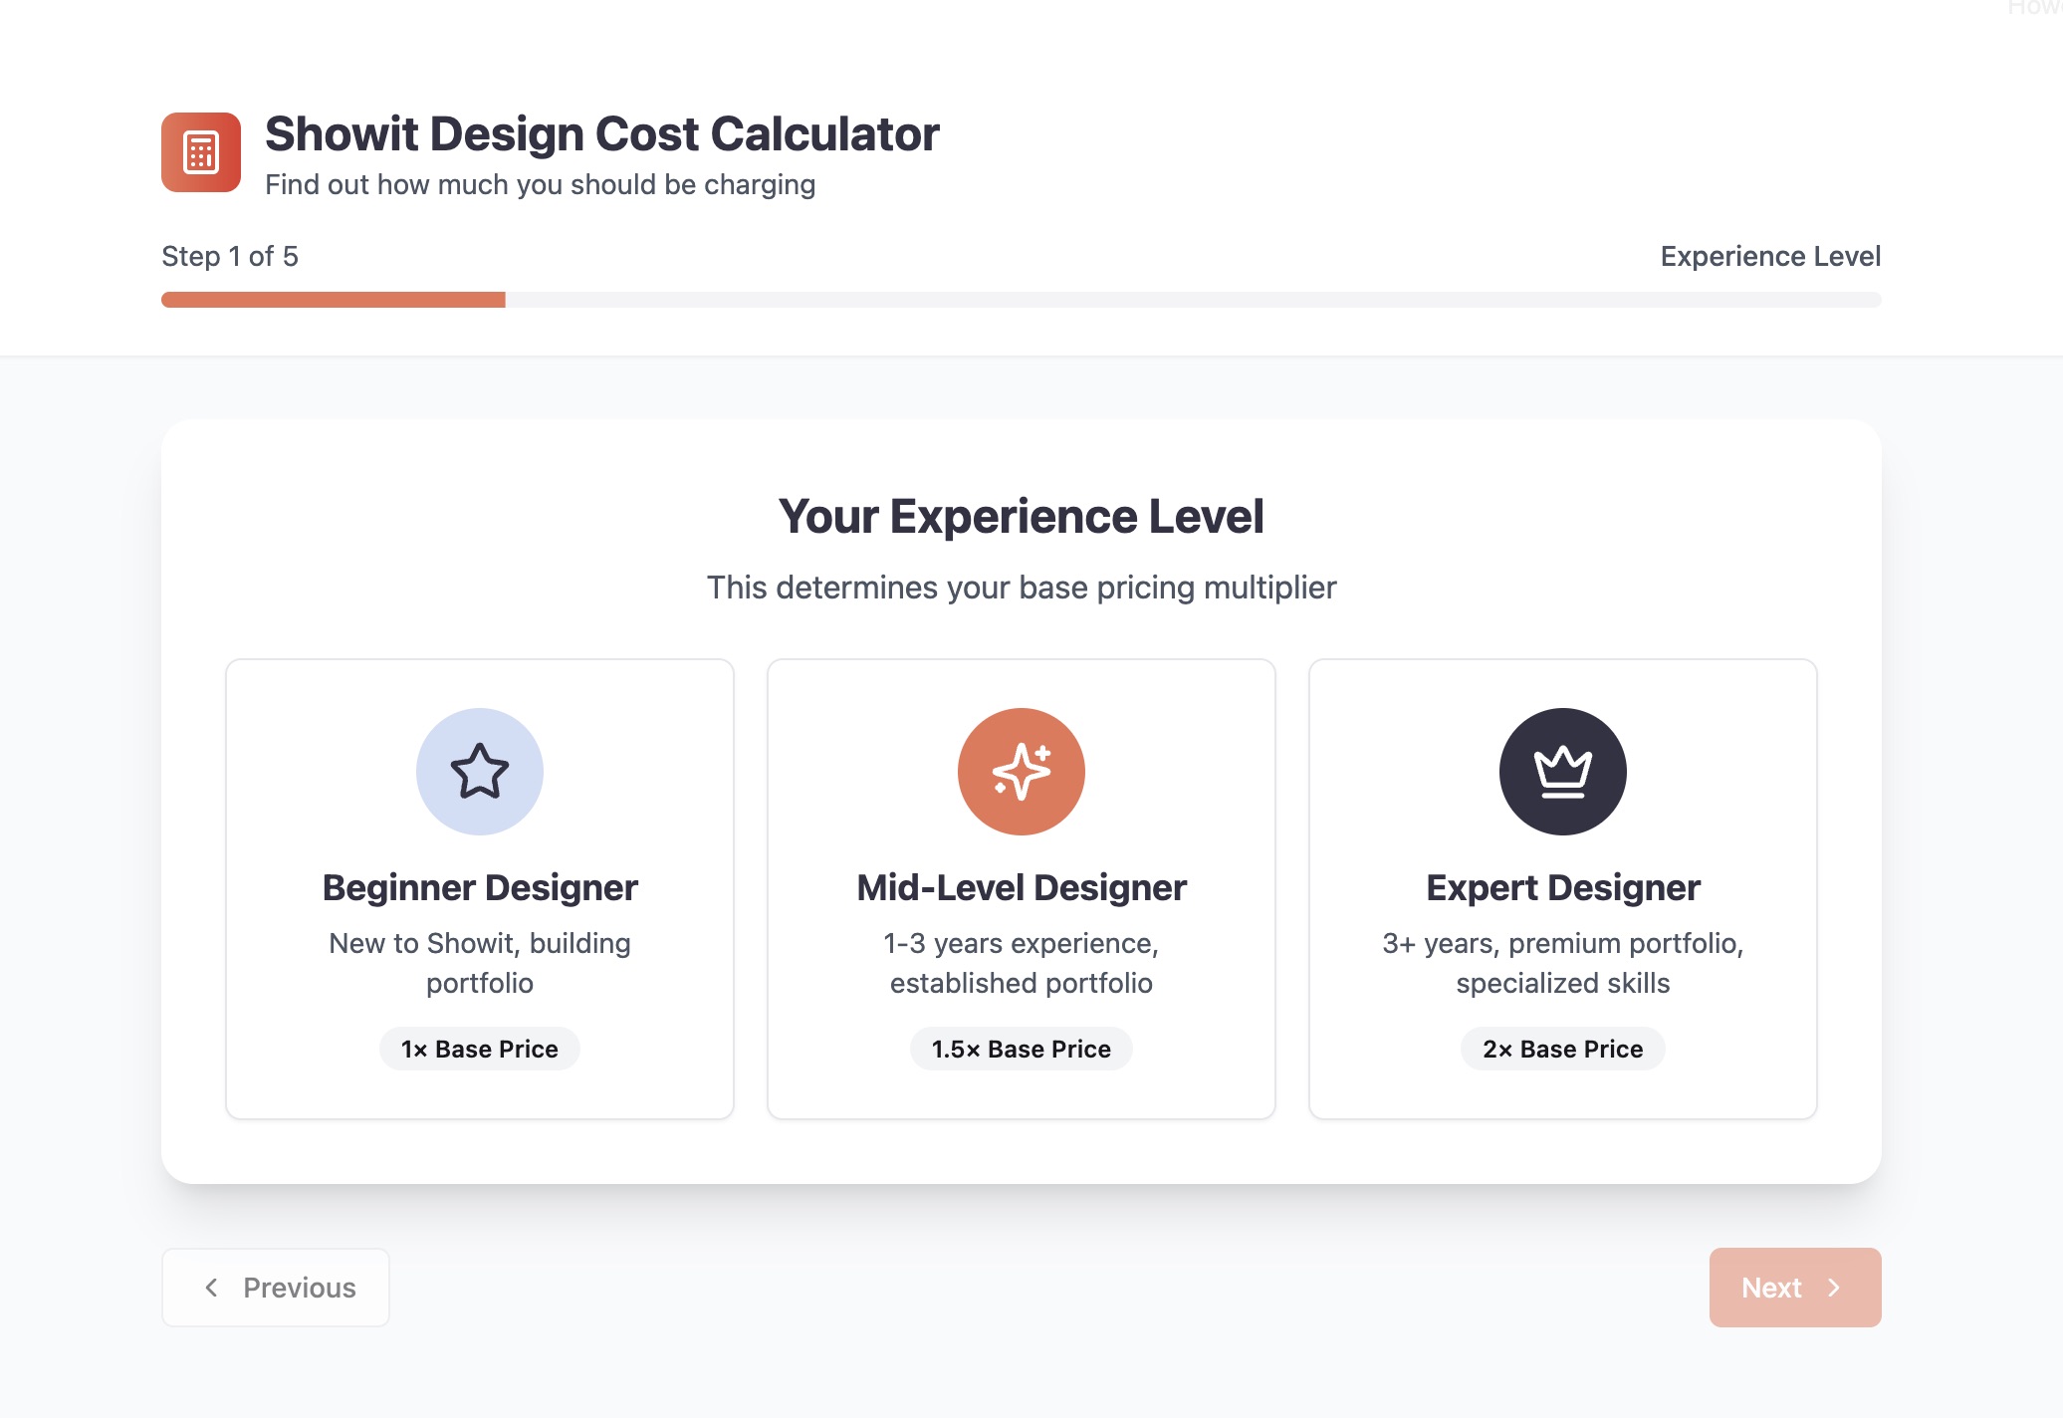
Task: Choose the Mid-Level Designer title
Action: point(1022,887)
